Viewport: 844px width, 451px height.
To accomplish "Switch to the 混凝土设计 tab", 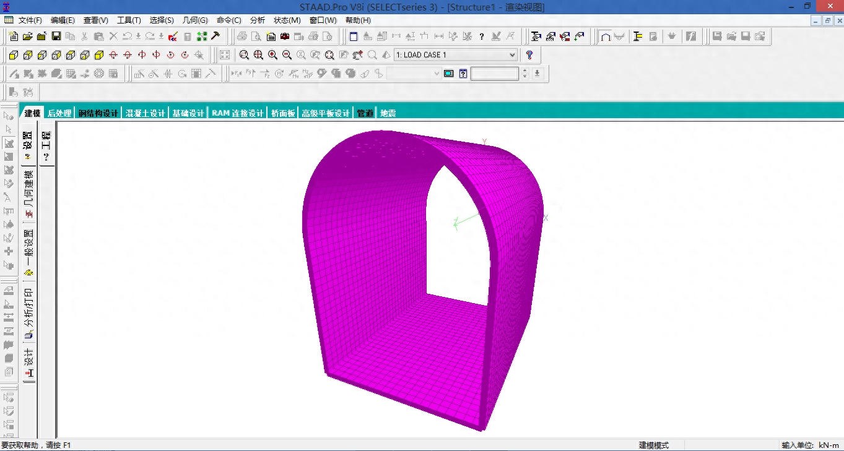I will 146,113.
